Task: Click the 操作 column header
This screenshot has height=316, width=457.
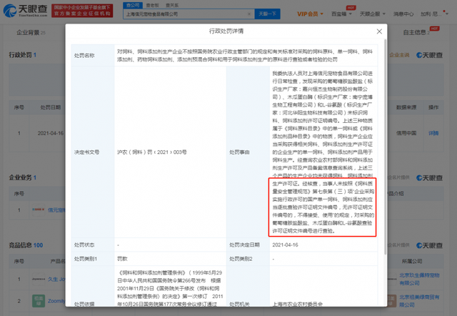Action: click(433, 107)
